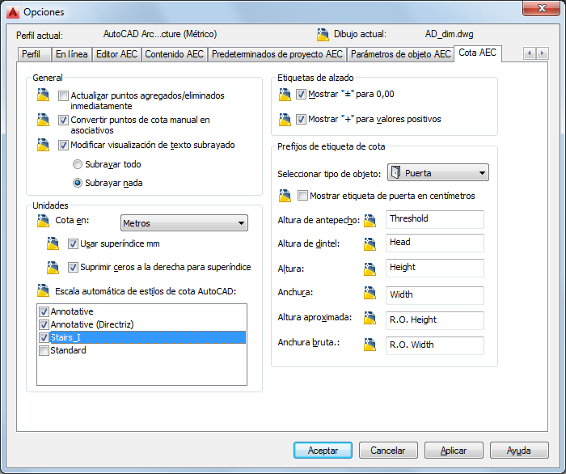Click drawing icon beside Mostrar + valores positivos
The height and width of the screenshot is (474, 566).
(x=285, y=120)
